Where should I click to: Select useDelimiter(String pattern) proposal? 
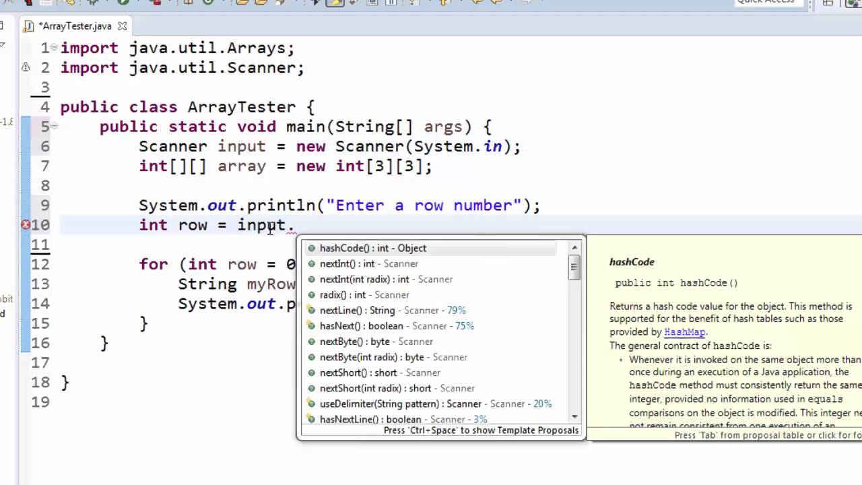[x=431, y=403]
